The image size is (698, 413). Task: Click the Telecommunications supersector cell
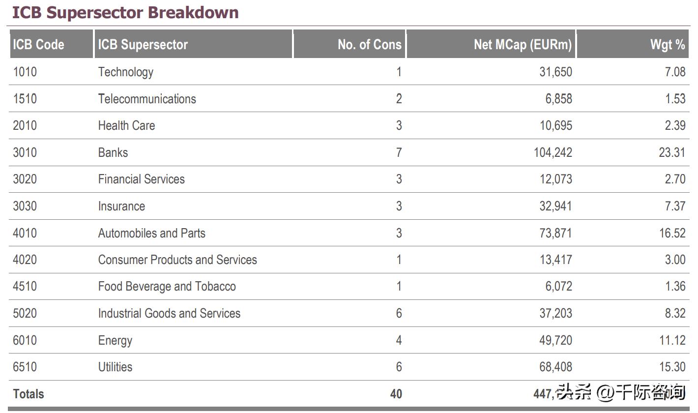[x=147, y=99]
